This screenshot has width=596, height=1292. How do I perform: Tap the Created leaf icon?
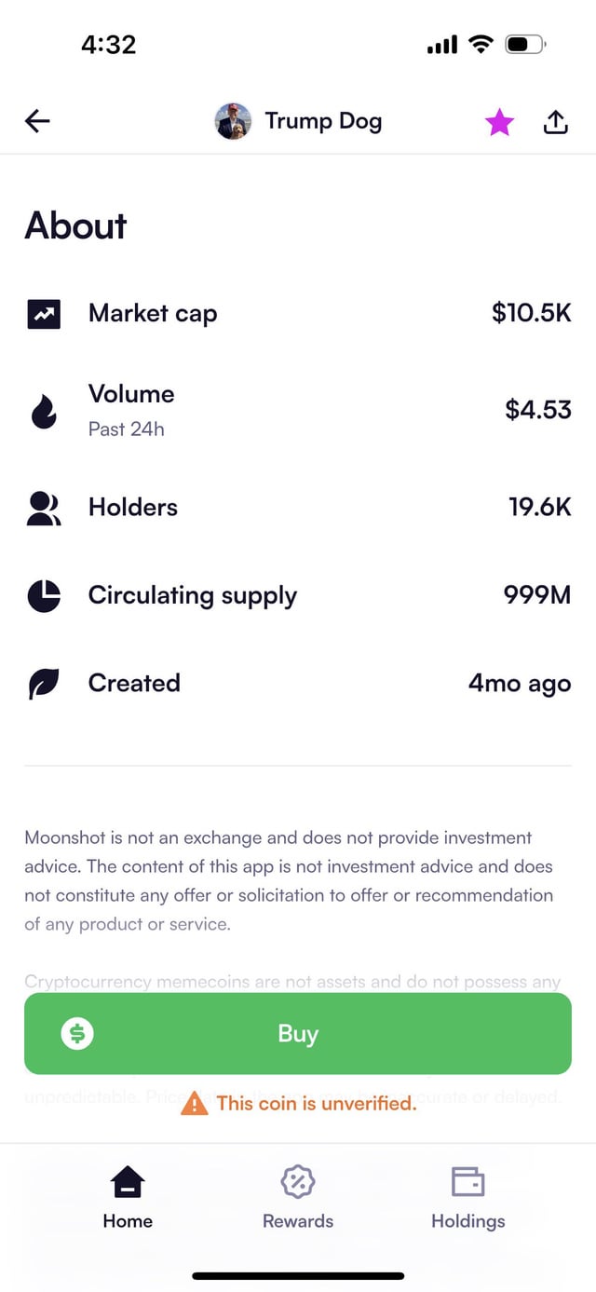(x=44, y=684)
